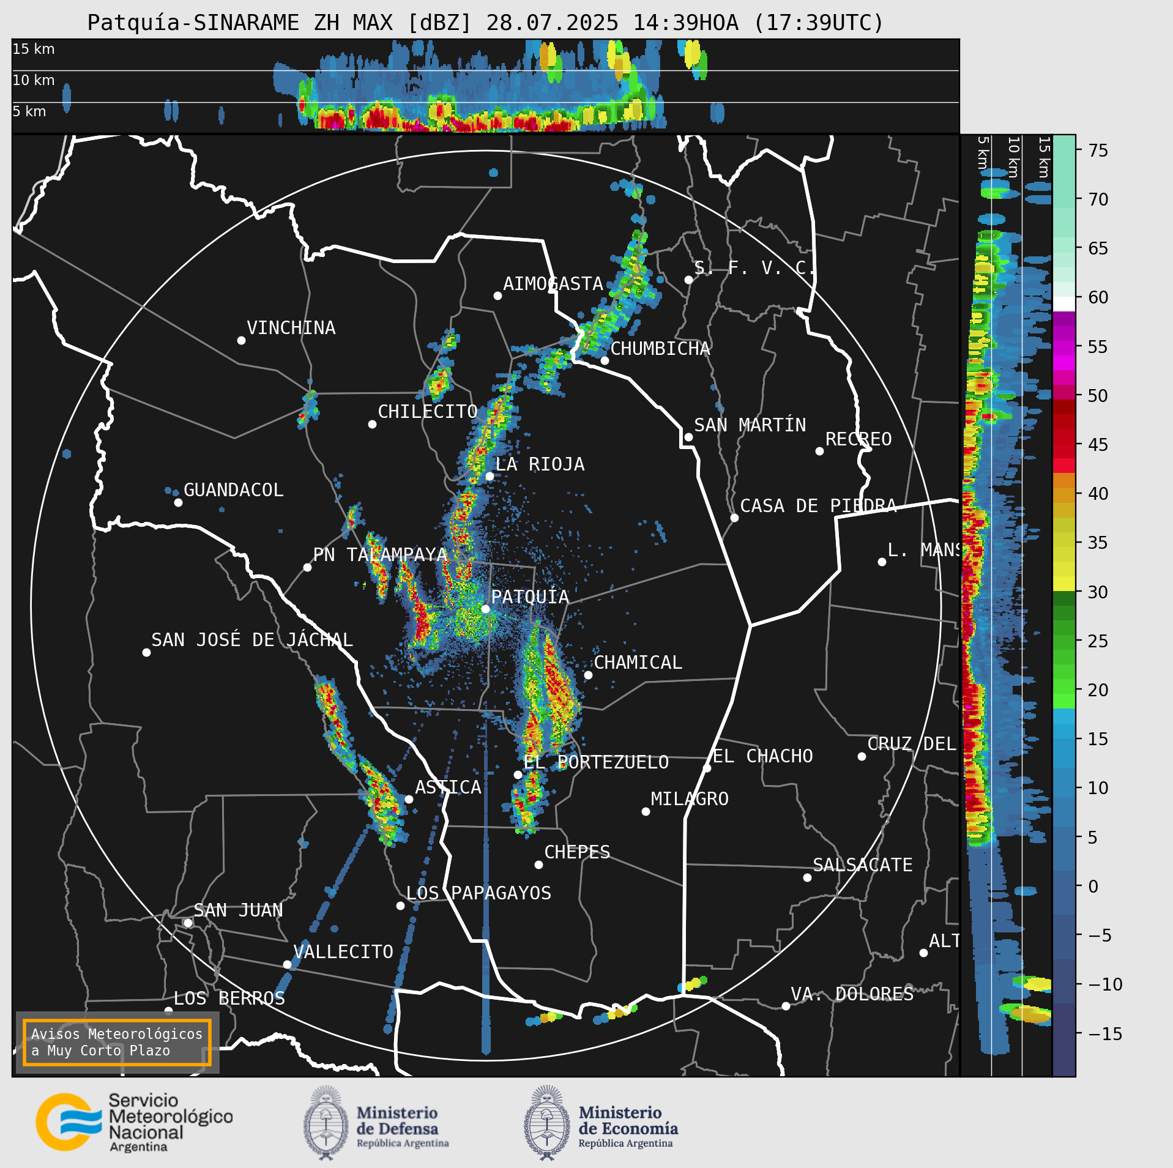Viewport: 1173px width, 1168px height.
Task: Click the EL PORTEZUELO marker dot
Action: [518, 775]
